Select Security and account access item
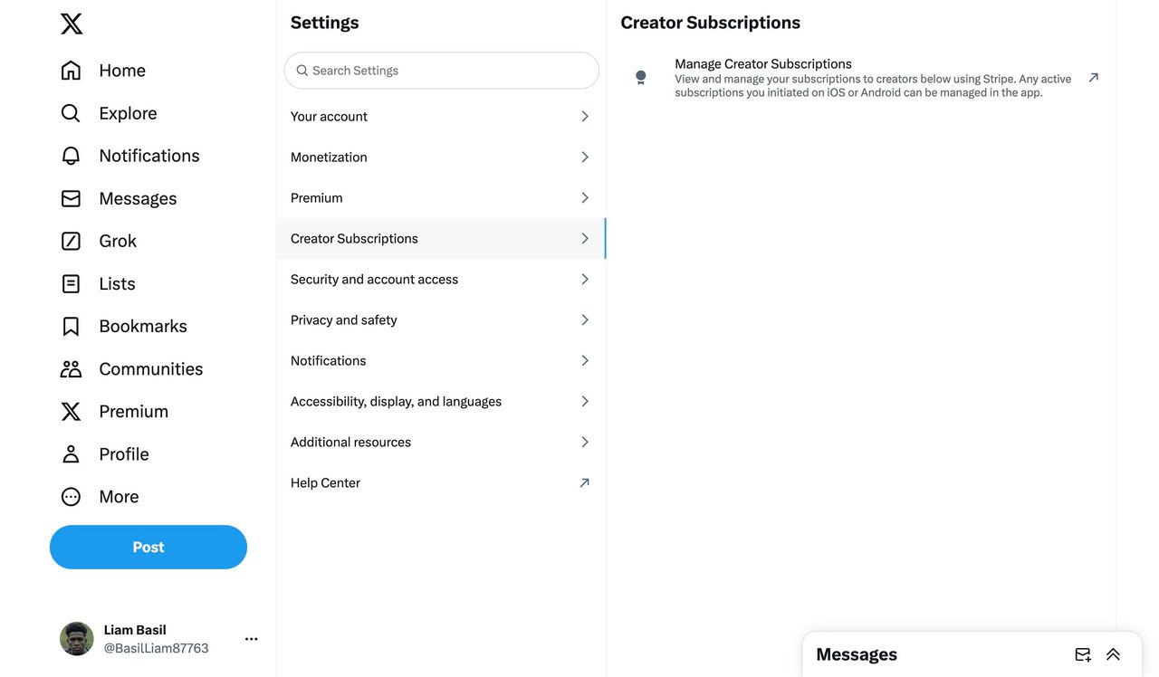The image size is (1159, 677). 441,280
